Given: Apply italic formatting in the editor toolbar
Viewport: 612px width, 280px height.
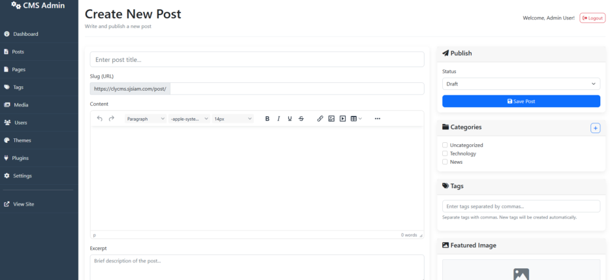Looking at the screenshot, I should point(278,119).
